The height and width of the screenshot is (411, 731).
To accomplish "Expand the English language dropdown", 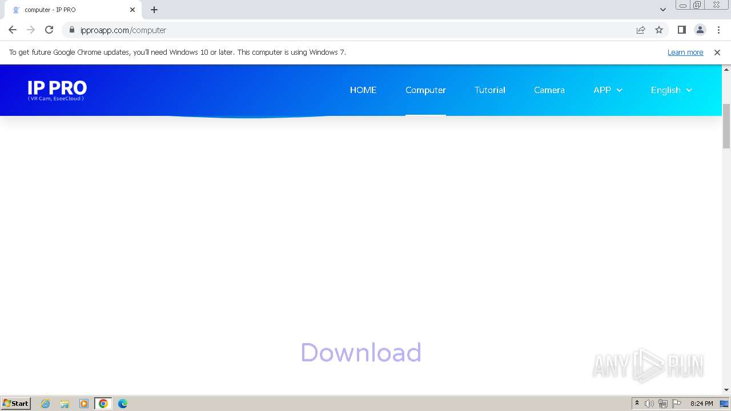I will [x=672, y=90].
